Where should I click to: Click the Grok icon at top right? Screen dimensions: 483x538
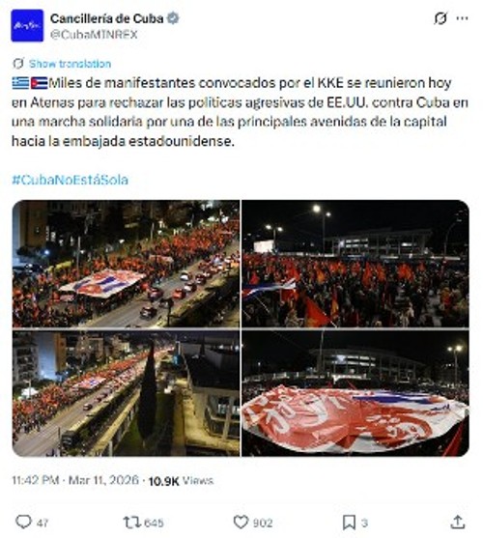(x=440, y=18)
